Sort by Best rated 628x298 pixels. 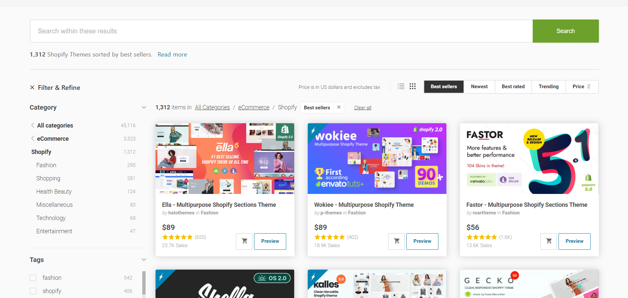[513, 87]
